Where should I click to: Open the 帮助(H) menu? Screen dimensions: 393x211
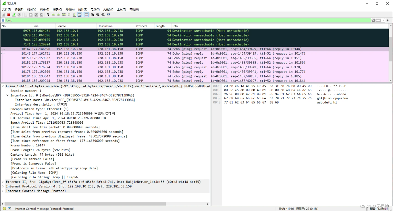(x=134, y=9)
